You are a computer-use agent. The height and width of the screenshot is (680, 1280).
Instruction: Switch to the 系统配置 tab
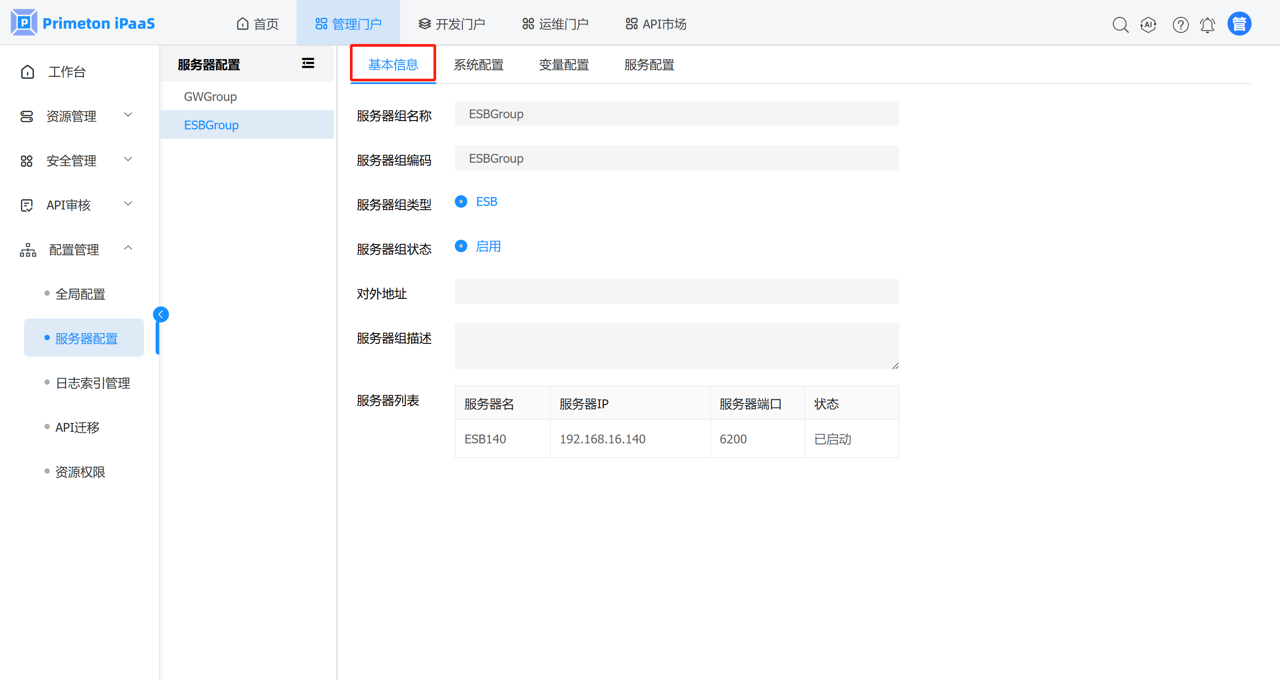(x=478, y=64)
